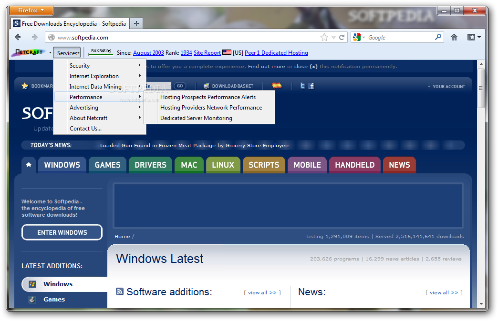Image resolution: width=498 pixels, height=321 pixels.
Task: Open the search engine dropdown arrow
Action: coord(363,38)
